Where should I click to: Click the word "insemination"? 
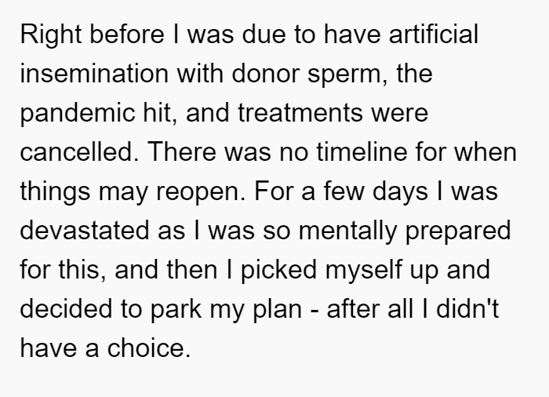(x=94, y=74)
